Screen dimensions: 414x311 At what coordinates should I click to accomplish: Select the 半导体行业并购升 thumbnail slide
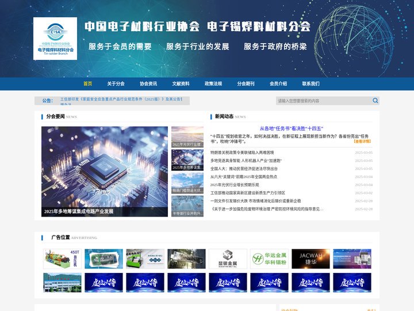(187, 206)
